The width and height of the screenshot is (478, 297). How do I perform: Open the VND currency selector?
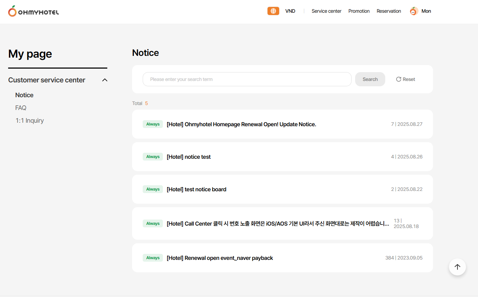tap(290, 11)
